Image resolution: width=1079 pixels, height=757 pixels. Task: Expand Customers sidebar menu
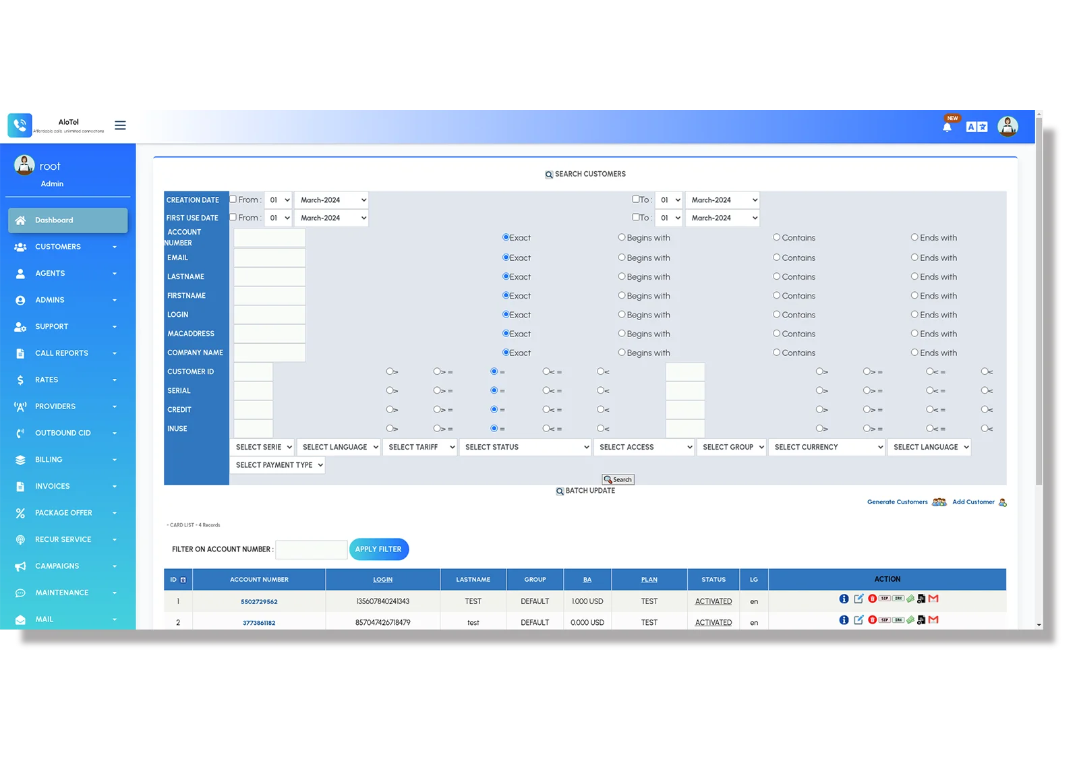pos(67,247)
